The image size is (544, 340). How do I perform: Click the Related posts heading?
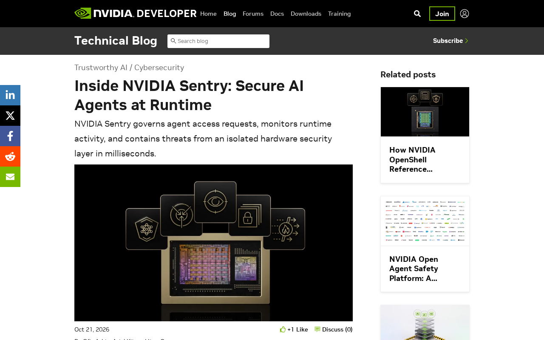pyautogui.click(x=408, y=74)
